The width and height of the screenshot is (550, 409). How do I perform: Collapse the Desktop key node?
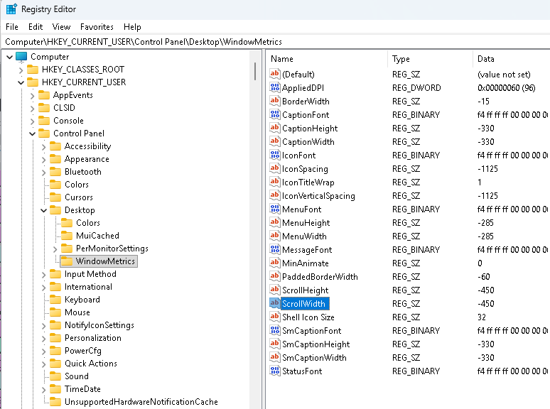point(44,210)
